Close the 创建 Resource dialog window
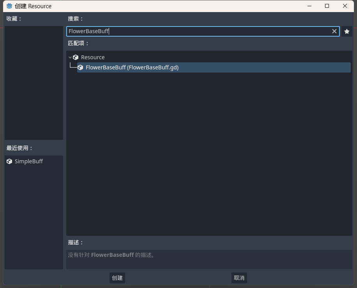Viewport: 357px width, 288px height. coord(345,6)
